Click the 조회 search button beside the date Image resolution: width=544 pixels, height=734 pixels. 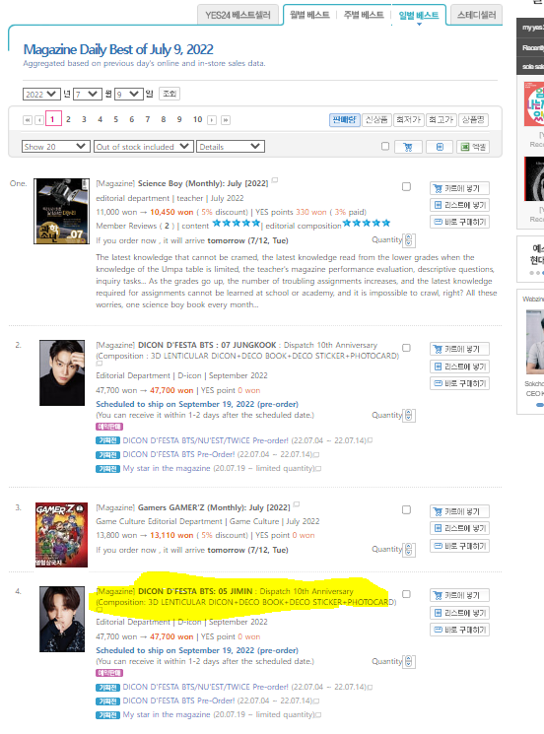click(169, 94)
